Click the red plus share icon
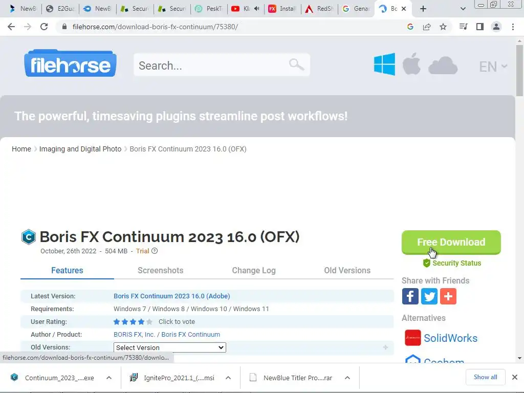 click(448, 296)
